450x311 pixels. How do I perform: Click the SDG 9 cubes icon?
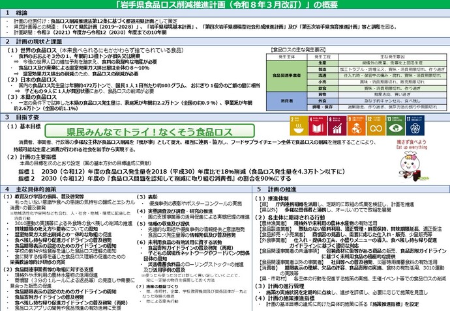[x=357, y=126]
